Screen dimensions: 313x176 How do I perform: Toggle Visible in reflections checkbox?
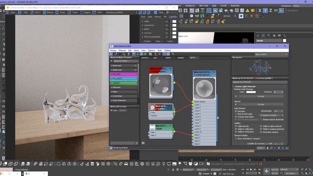(x=236, y=129)
